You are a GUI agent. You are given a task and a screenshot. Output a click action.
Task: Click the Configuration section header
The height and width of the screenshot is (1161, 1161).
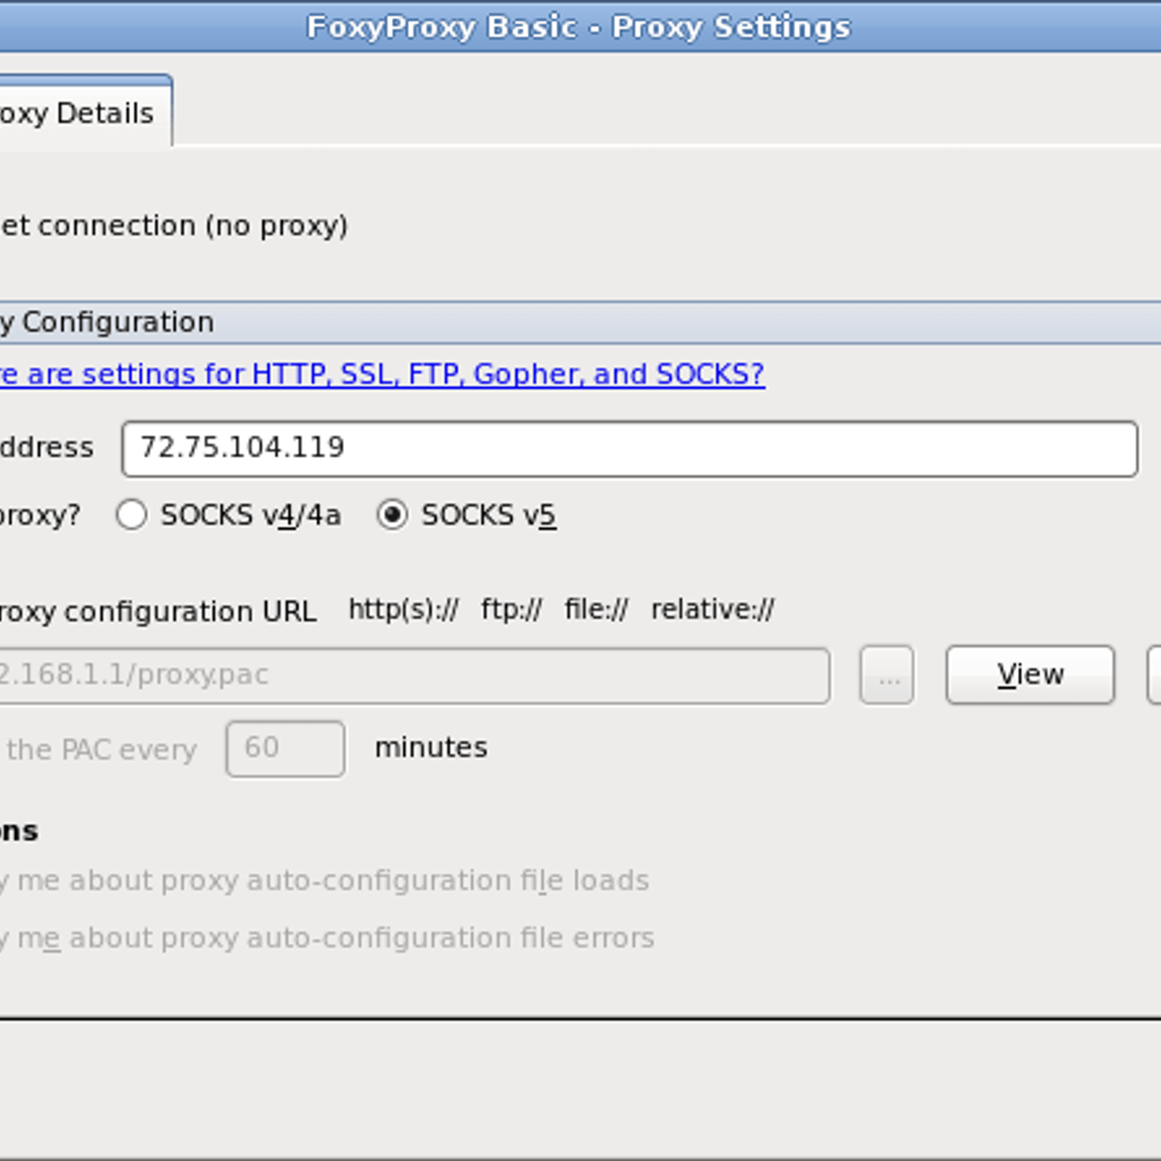580,322
